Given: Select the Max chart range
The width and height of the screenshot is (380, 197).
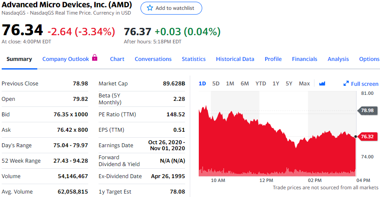Looking at the screenshot, I should (304, 84).
